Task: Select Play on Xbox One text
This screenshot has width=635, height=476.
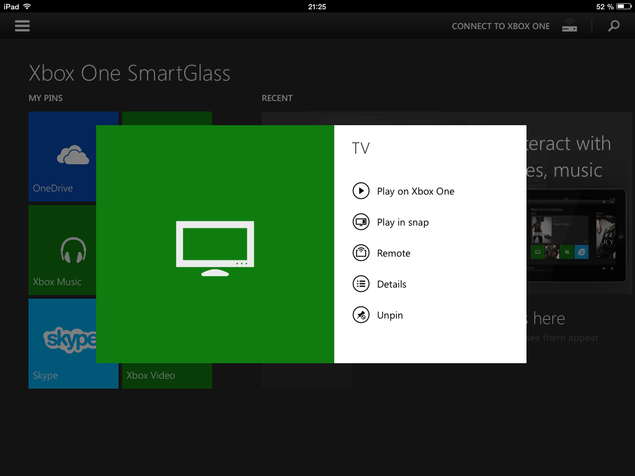Action: (415, 191)
